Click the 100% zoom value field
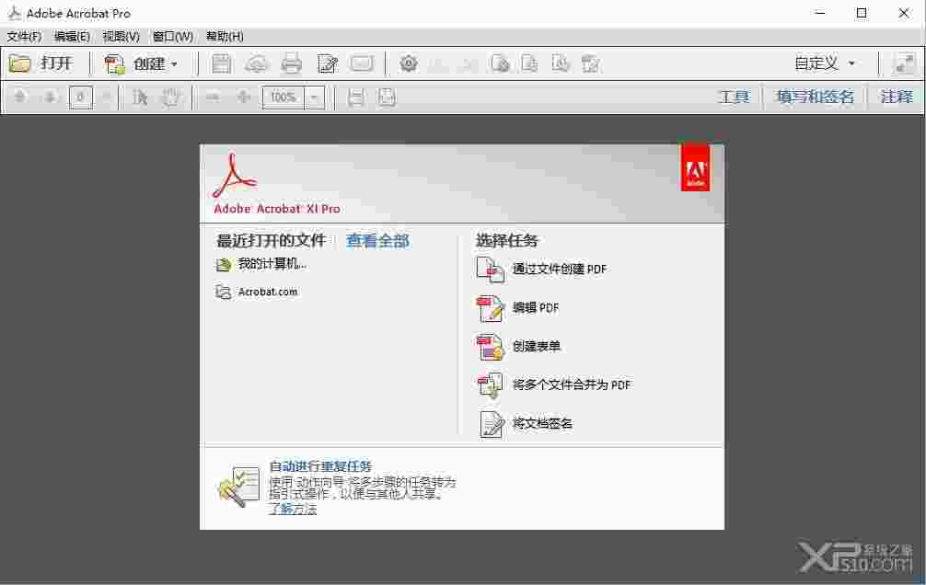This screenshot has width=926, height=585. (x=284, y=97)
